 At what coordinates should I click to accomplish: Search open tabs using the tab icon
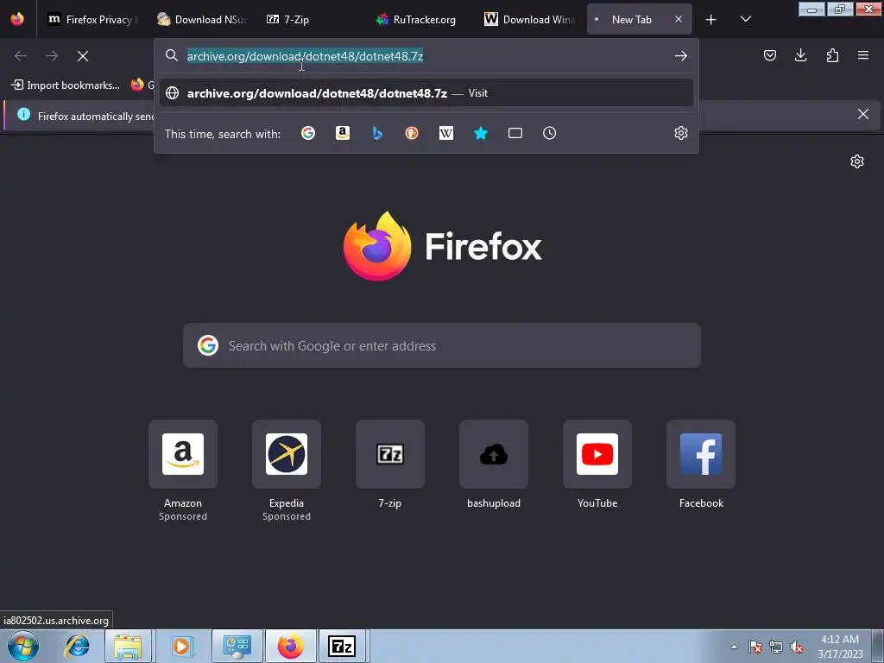(515, 133)
